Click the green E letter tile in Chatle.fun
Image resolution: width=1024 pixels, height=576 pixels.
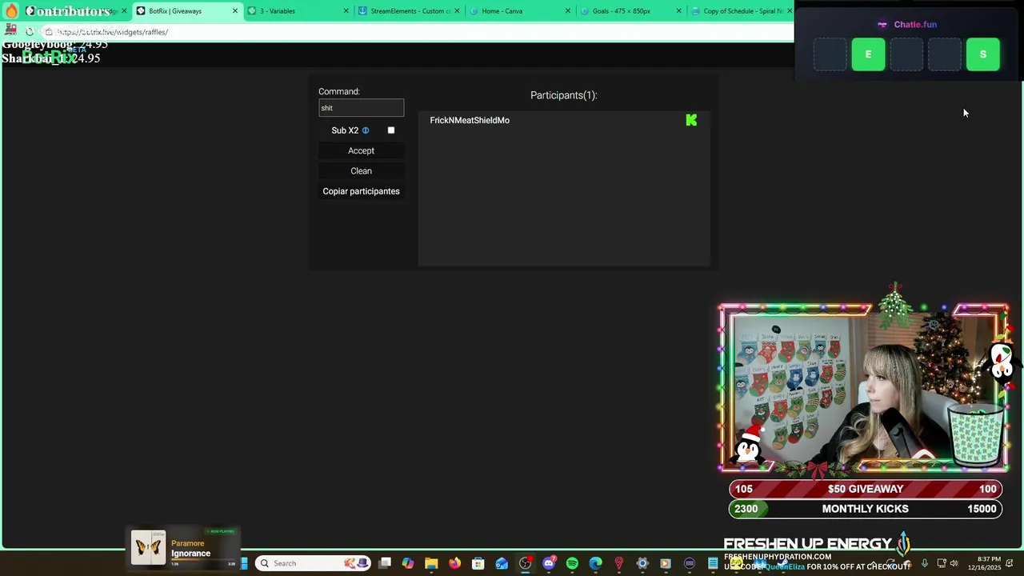(x=868, y=54)
